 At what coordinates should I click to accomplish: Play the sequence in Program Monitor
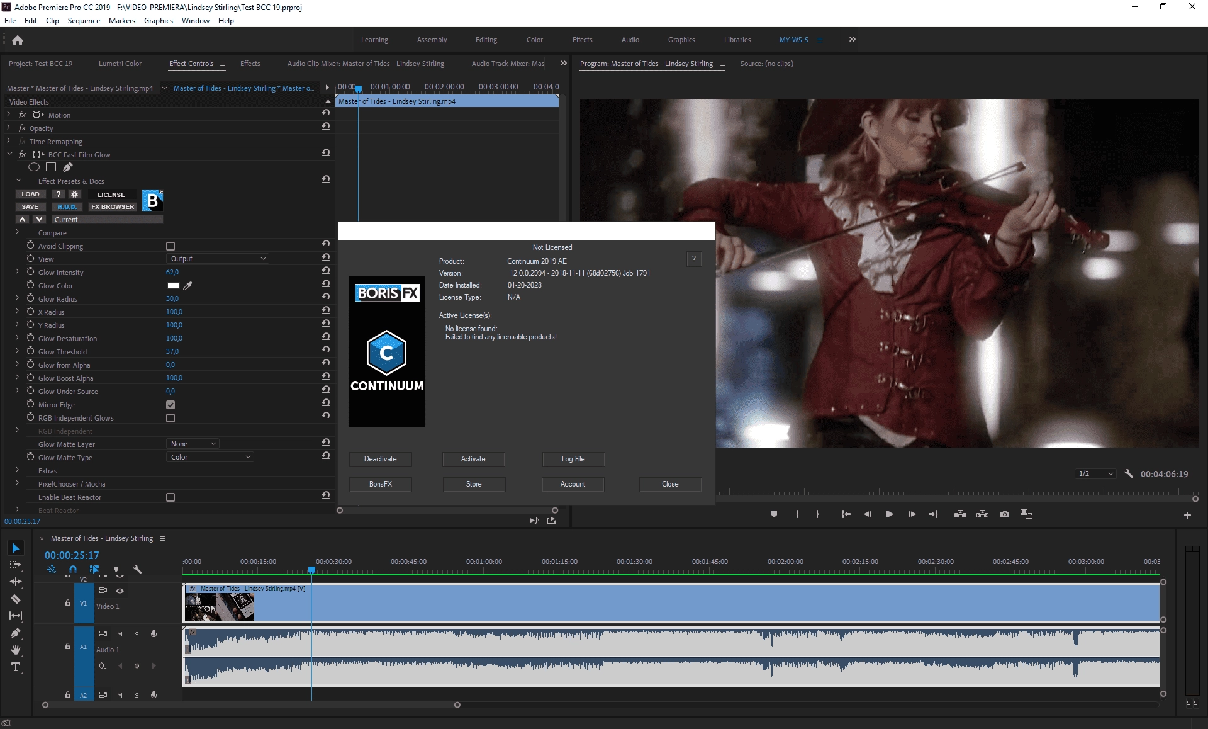(889, 514)
